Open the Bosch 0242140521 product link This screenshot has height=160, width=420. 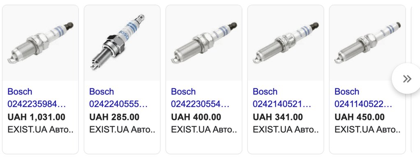(282, 98)
